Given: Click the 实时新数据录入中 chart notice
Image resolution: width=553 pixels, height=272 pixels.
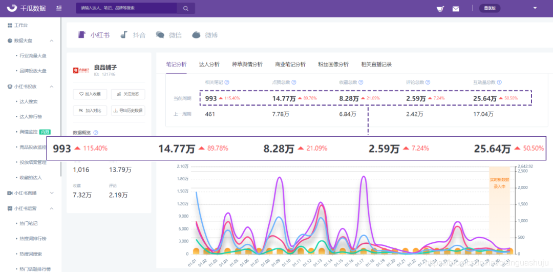Looking at the screenshot, I should pos(499,183).
